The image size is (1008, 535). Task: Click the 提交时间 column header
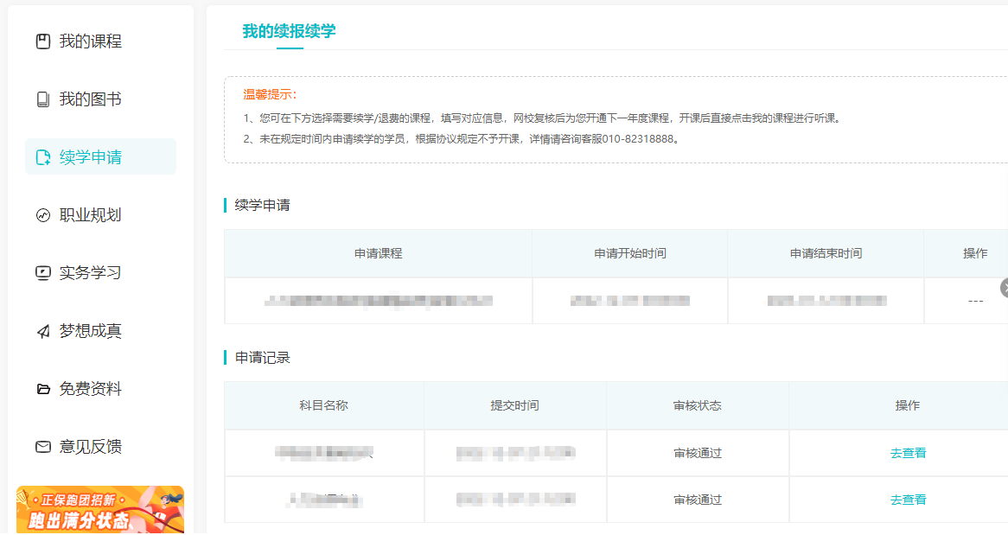click(x=515, y=404)
